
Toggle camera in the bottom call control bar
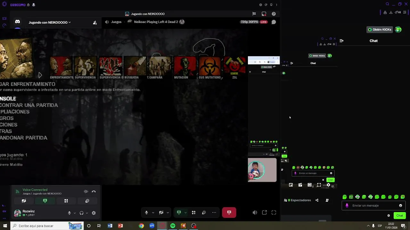[161, 213]
